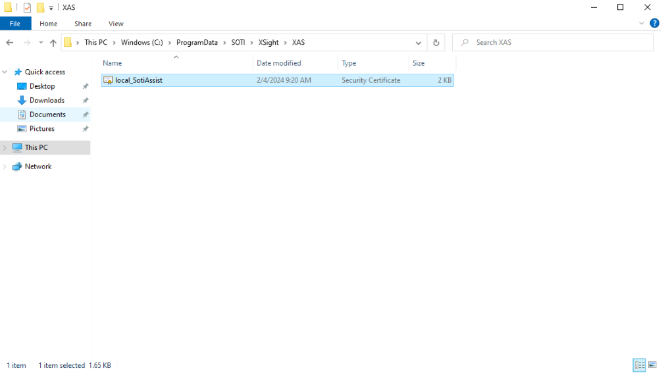Click the New Folder quick access toolbar icon

[40, 8]
